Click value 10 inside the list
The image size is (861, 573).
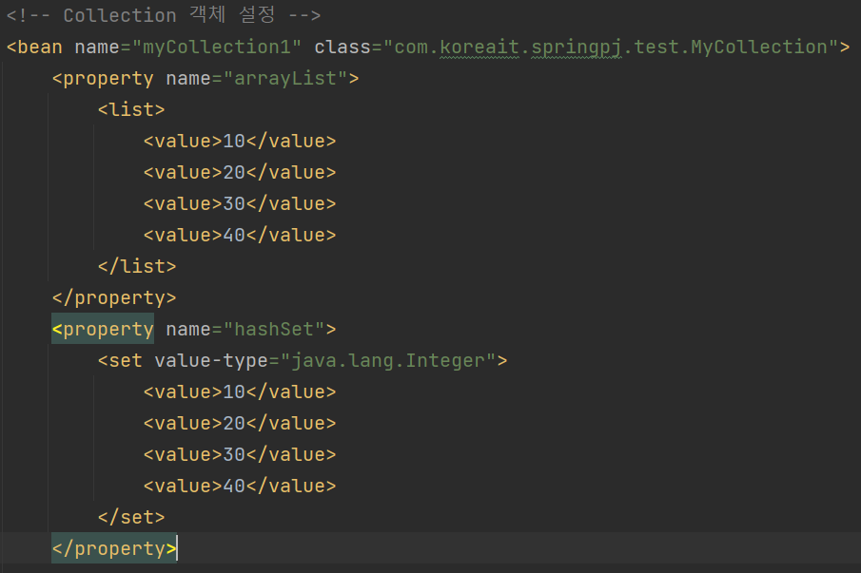[234, 141]
